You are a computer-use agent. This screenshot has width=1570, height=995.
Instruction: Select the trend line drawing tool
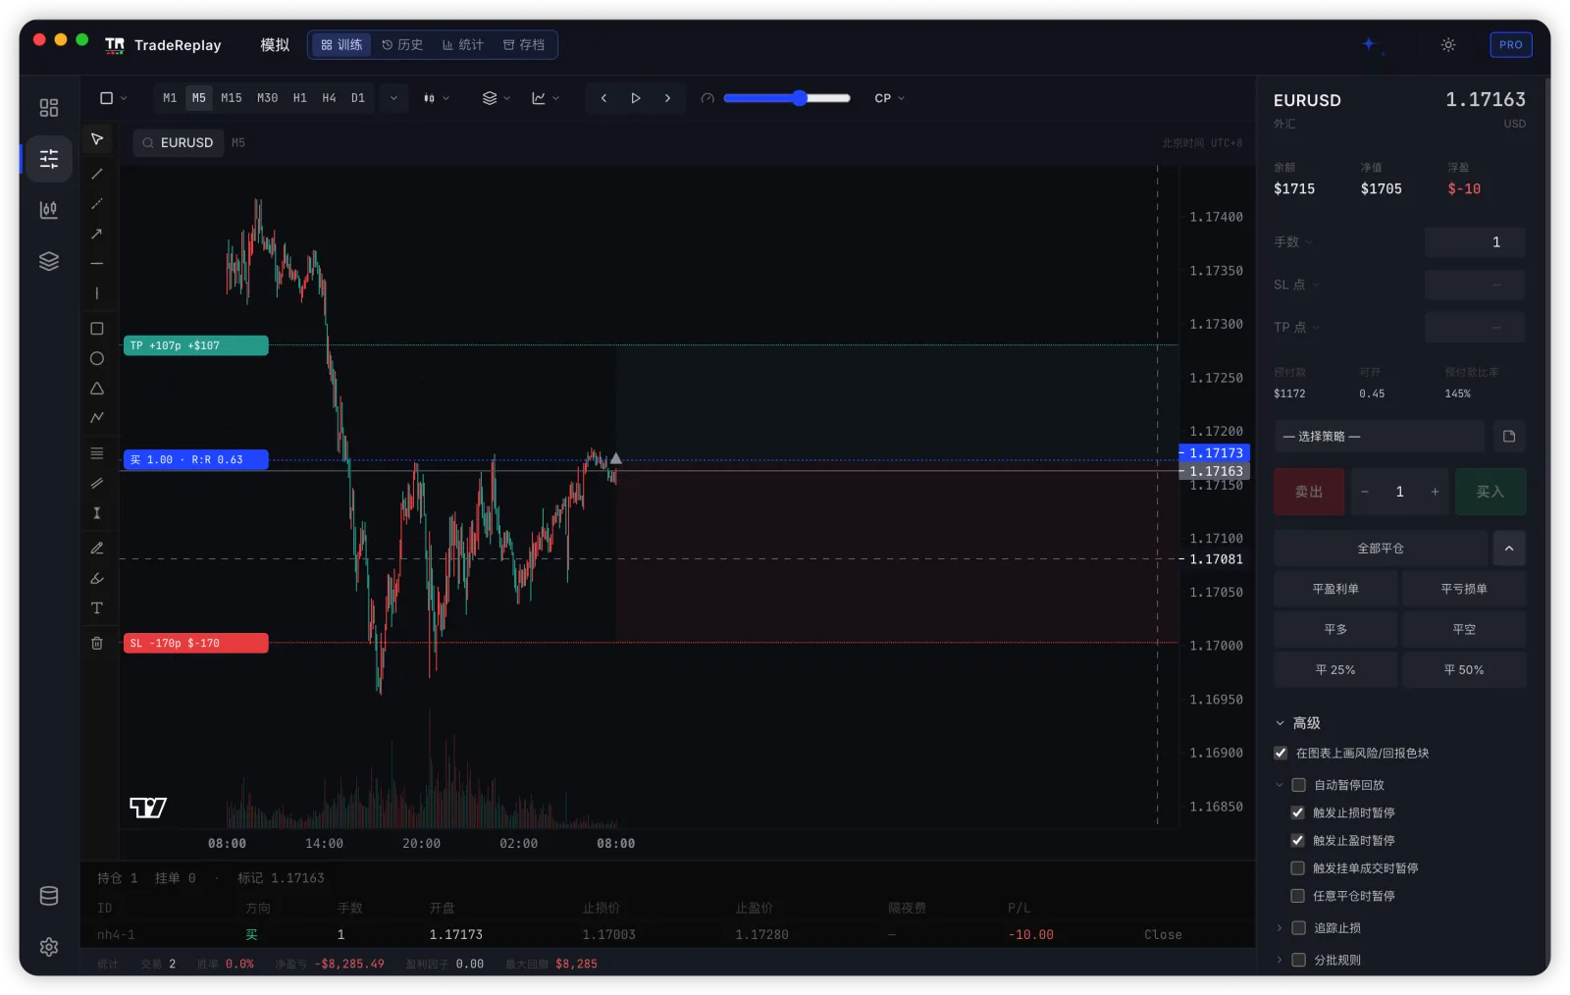(x=97, y=174)
